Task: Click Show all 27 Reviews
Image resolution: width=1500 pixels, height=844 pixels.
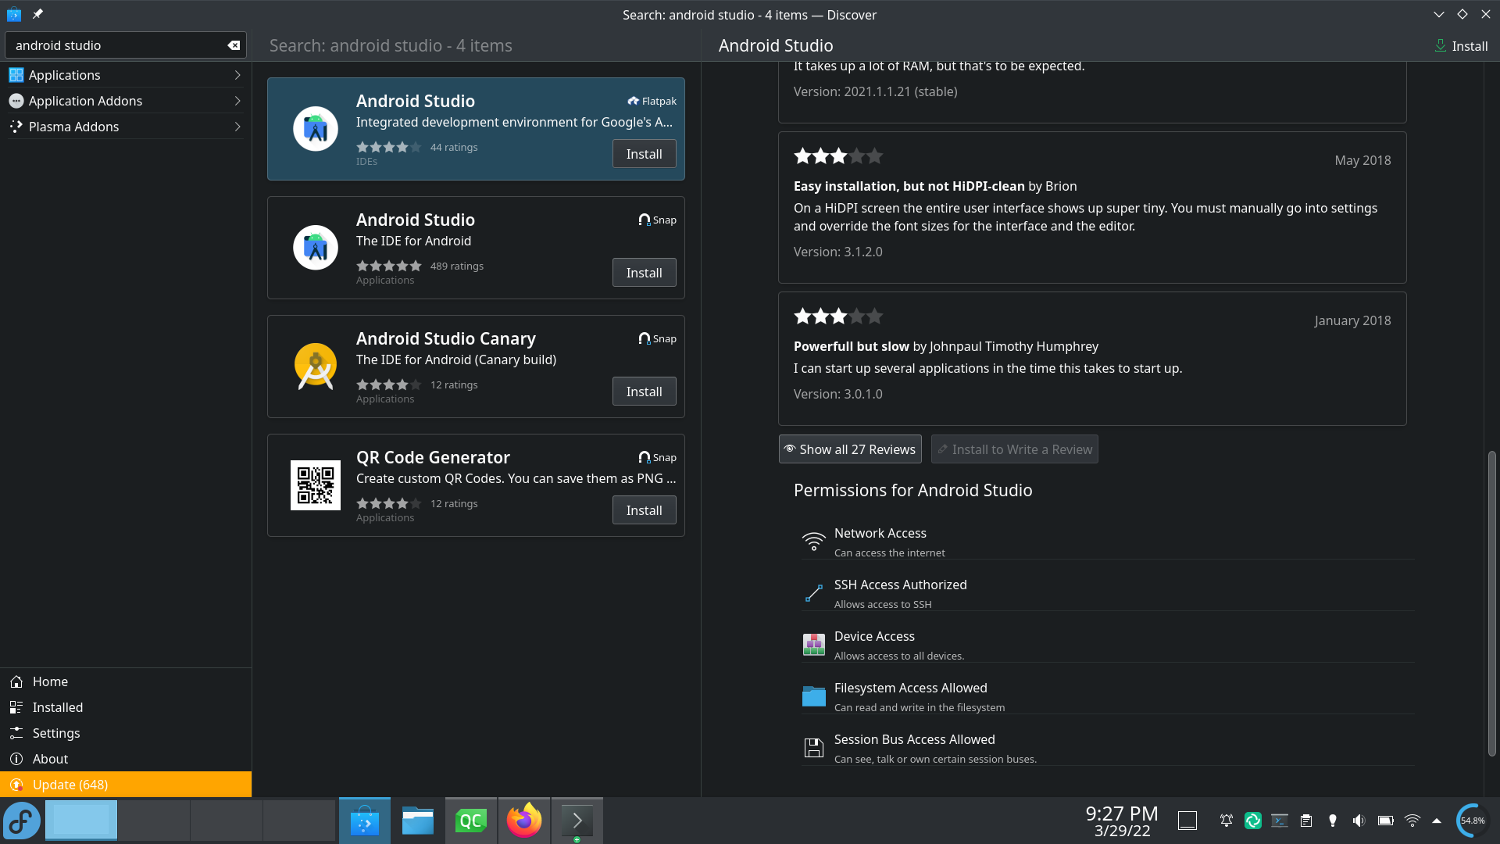Action: click(x=850, y=449)
